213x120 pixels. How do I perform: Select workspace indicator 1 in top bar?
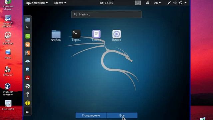point(138,3)
